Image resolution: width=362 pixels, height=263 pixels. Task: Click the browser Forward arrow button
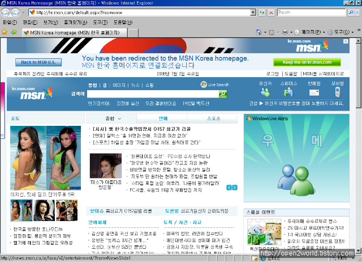15,12
